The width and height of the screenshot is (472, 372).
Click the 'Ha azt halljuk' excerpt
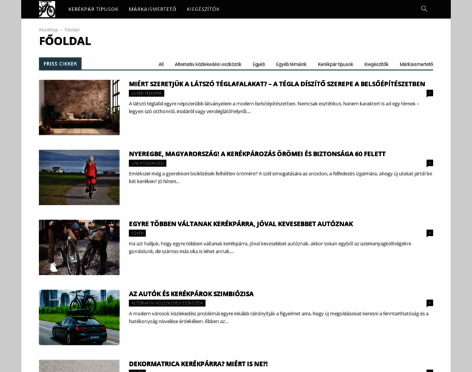tap(270, 247)
